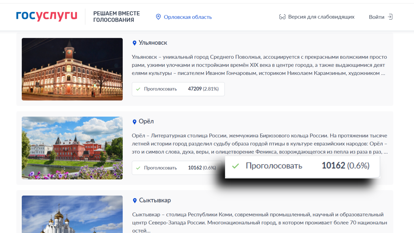Click the location pin beside Орловская область
This screenshot has height=233, width=414.
(158, 17)
